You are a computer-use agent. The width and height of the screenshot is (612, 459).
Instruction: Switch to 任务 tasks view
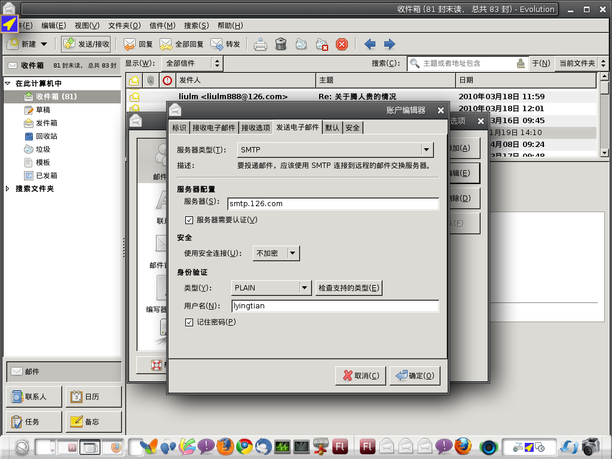(x=34, y=422)
